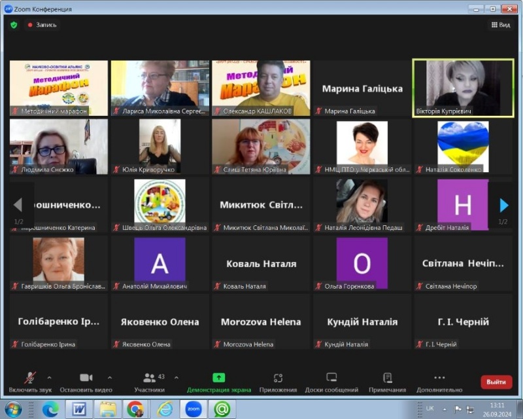Viewport: 523px width, 419px height.
Task: Unmute microphone with Включить звук
Action: coord(30,382)
